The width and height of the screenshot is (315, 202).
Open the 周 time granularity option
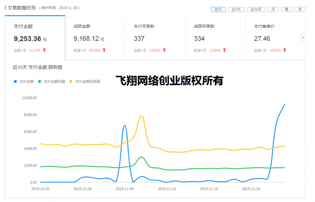pyautogui.click(x=286, y=9)
